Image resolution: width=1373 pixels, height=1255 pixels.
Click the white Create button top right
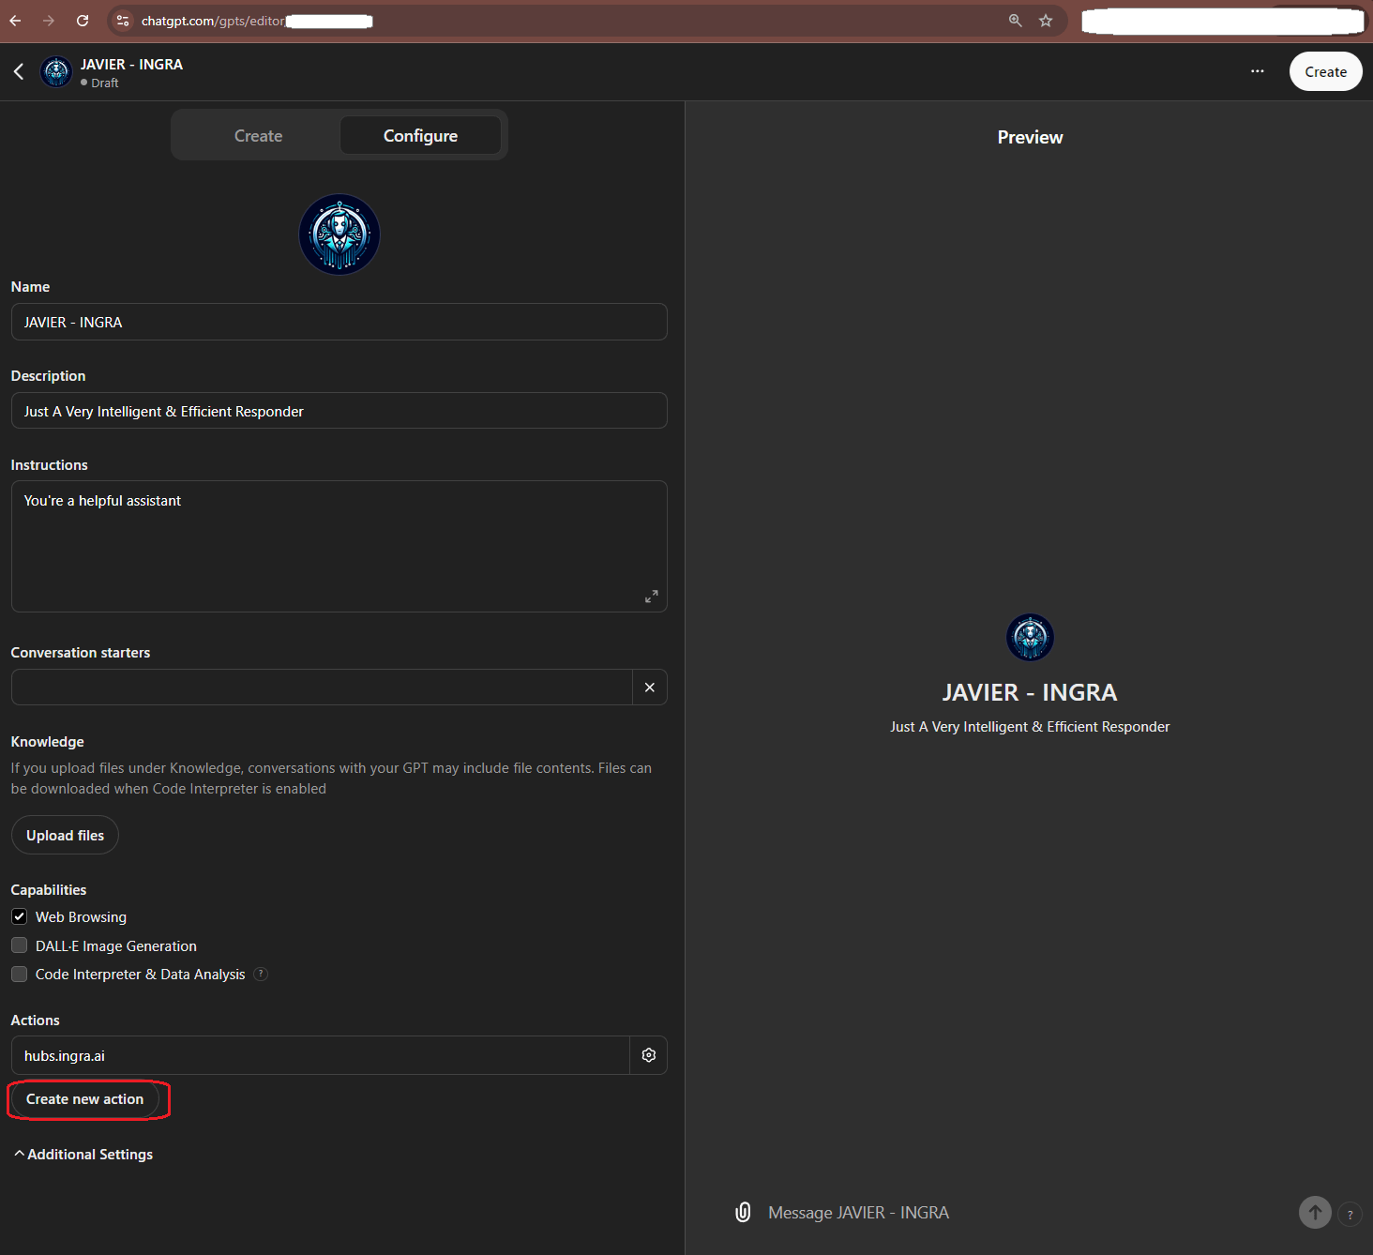[1325, 71]
